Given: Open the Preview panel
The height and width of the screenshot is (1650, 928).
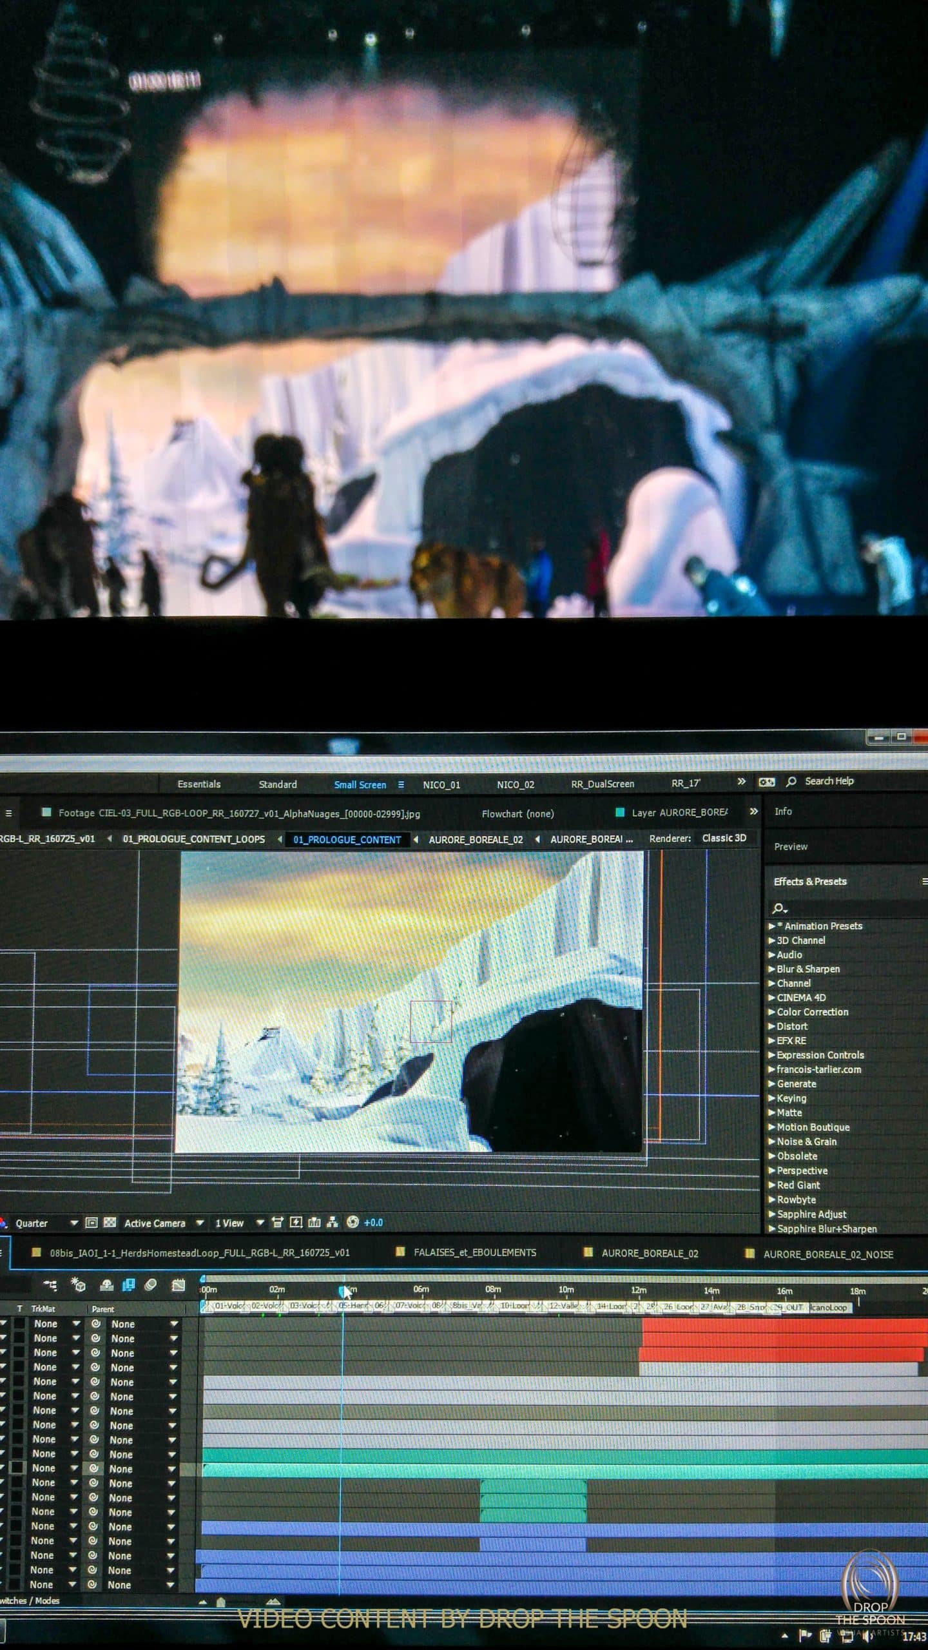Looking at the screenshot, I should coord(791,846).
